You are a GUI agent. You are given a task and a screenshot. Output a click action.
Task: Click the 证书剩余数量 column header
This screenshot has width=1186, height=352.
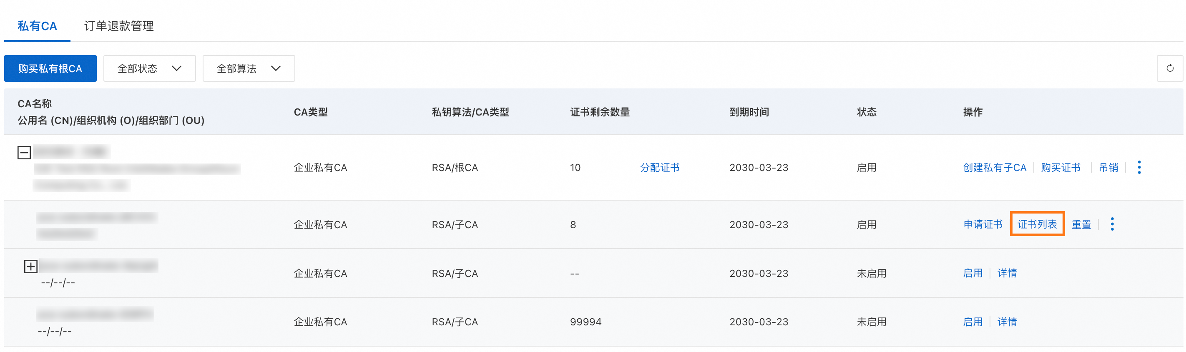599,112
